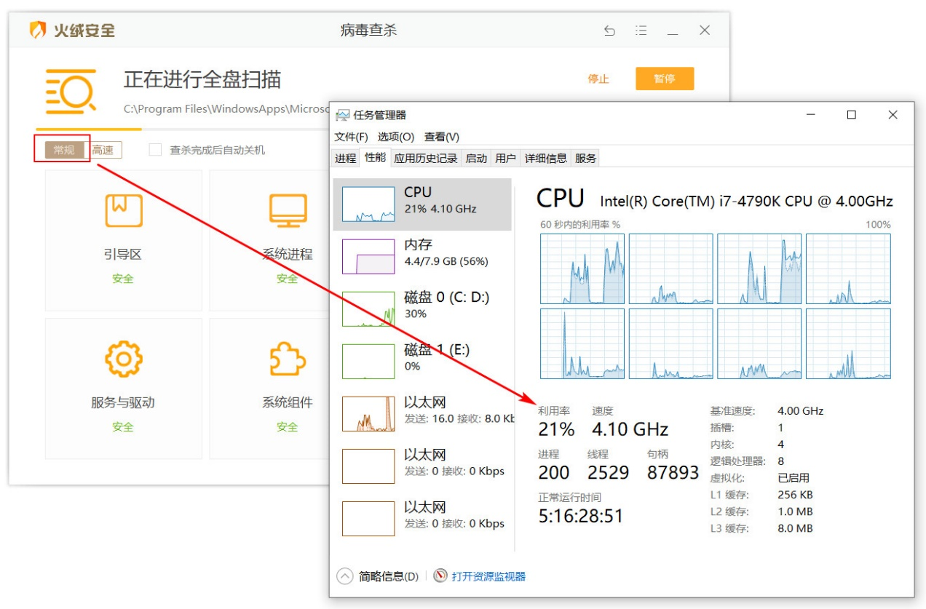926x609 pixels.
Task: Switch scan speed to 高速
Action: [103, 150]
